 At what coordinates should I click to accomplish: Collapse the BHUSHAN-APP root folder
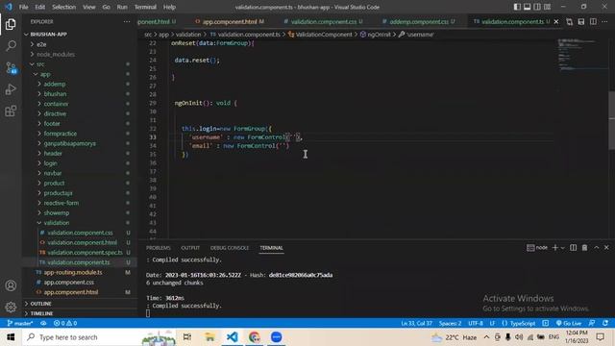(x=48, y=35)
